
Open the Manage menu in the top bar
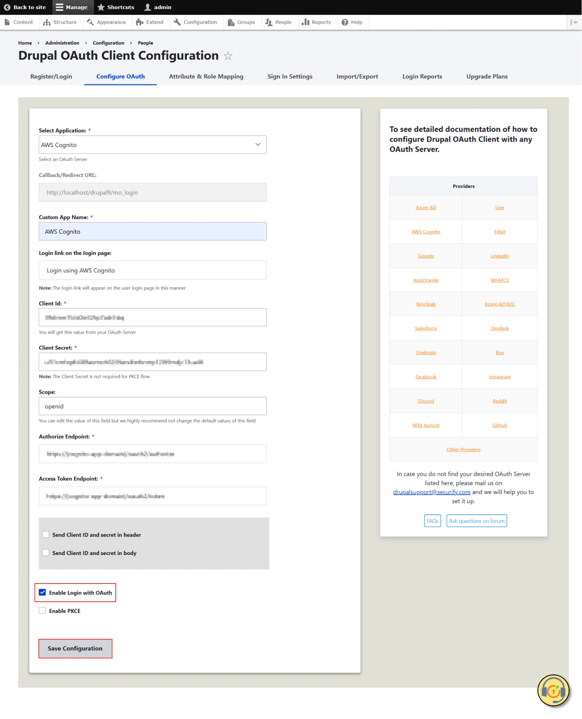72,7
